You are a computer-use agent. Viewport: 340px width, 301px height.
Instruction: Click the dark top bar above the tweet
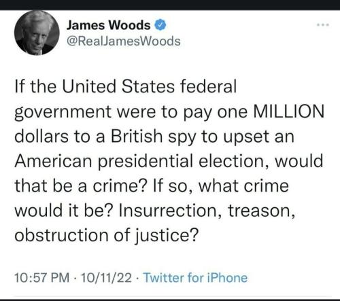pyautogui.click(x=170, y=5)
